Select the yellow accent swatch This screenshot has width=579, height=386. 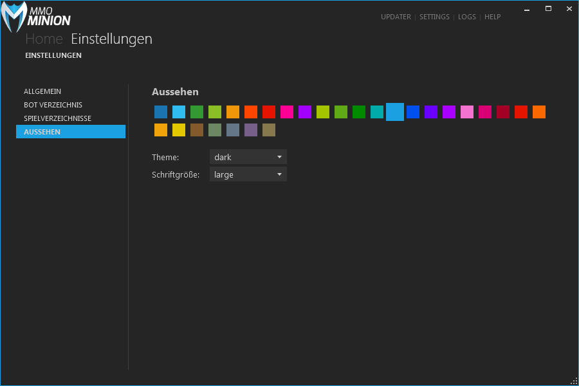pos(179,130)
